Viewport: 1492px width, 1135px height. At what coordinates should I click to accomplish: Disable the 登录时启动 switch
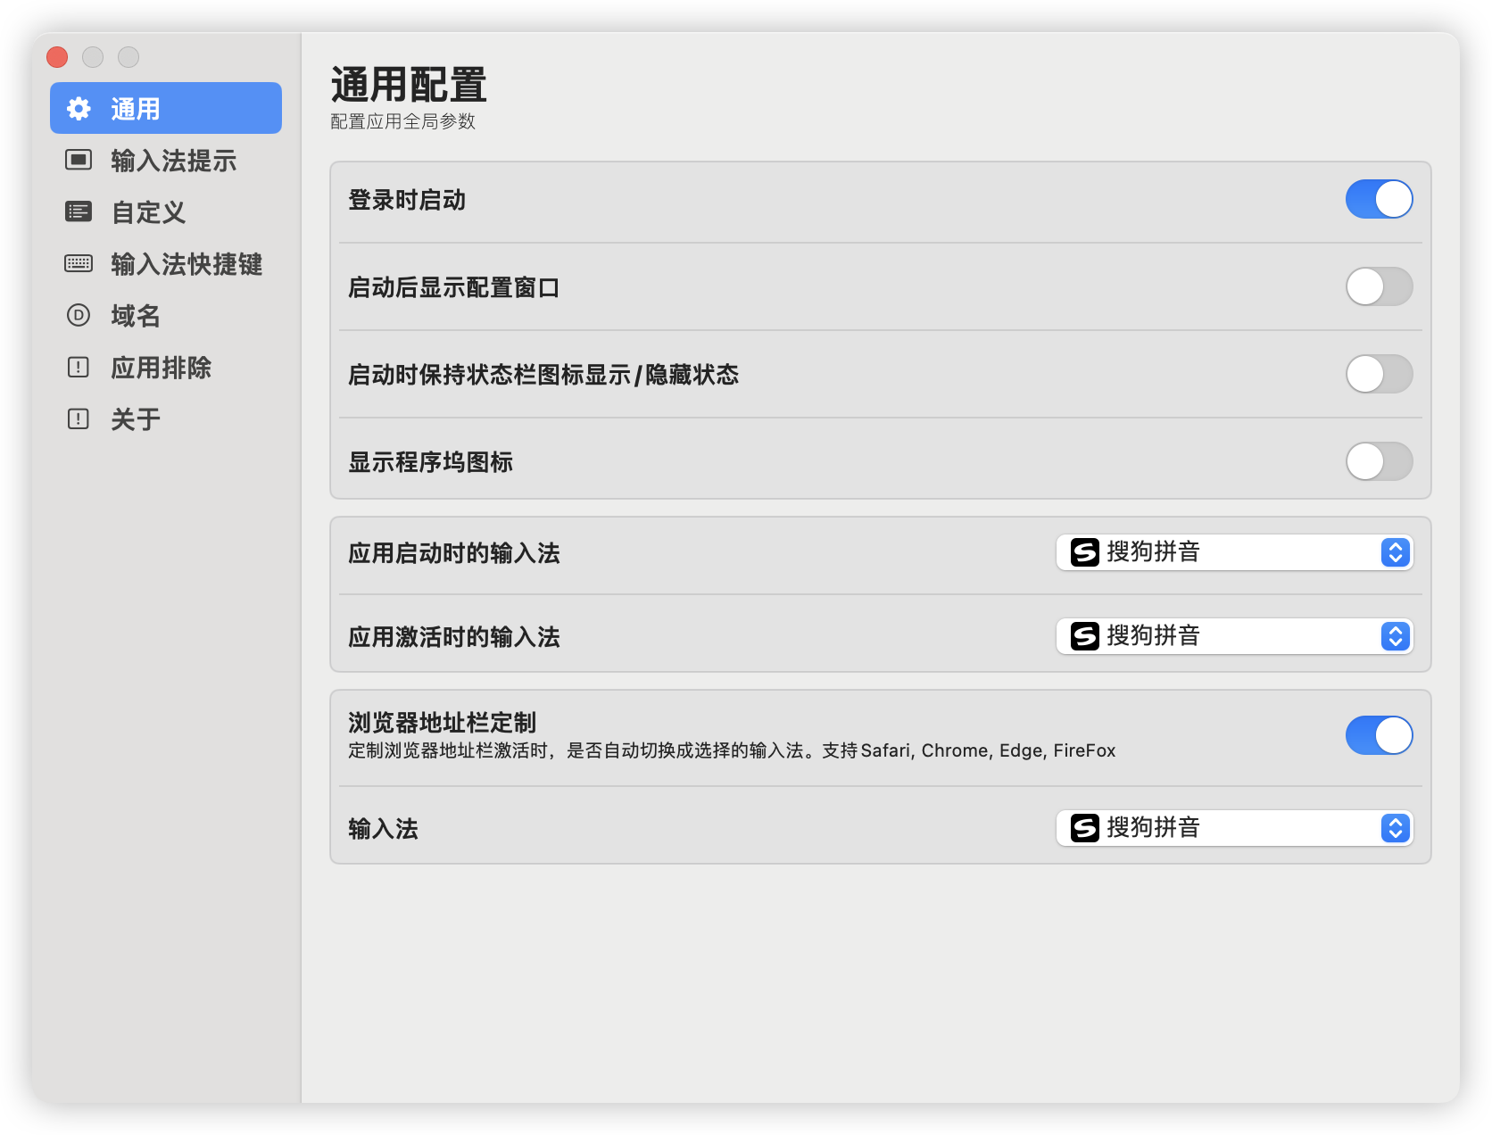tap(1379, 199)
